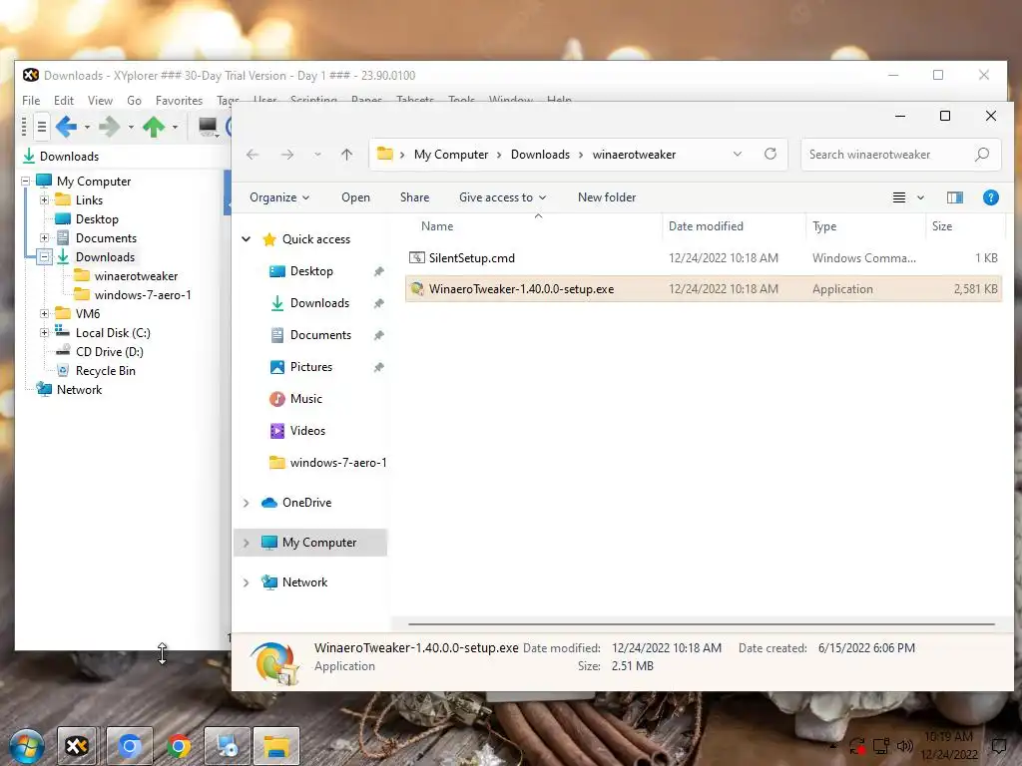Open the File menu in XYplorer
The image size is (1022, 766).
click(x=31, y=101)
